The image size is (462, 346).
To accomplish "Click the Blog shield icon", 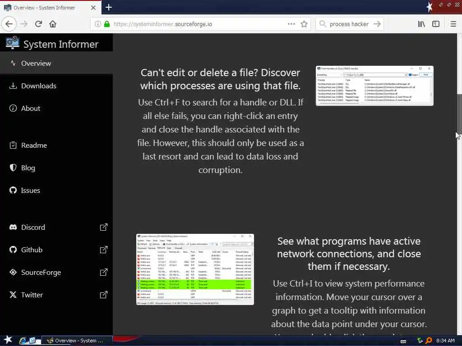I will point(13,168).
